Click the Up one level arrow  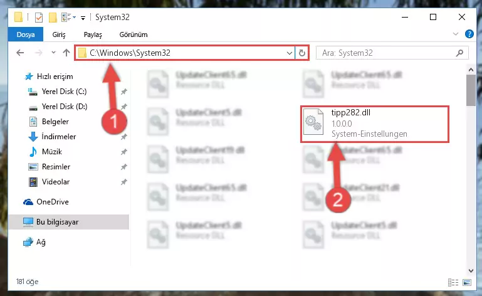(x=66, y=53)
